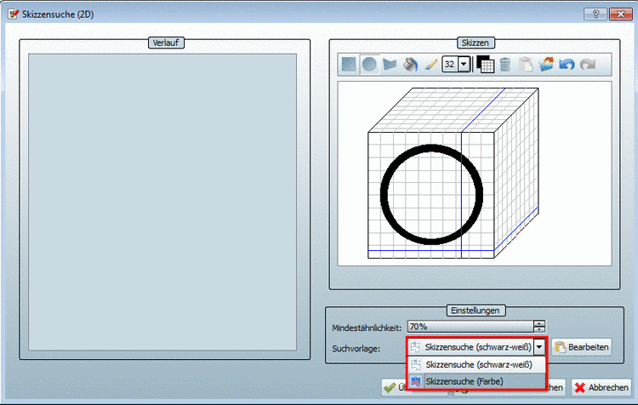Select the rectangle shape tool
Viewport: 638px width, 405px height.
[349, 65]
